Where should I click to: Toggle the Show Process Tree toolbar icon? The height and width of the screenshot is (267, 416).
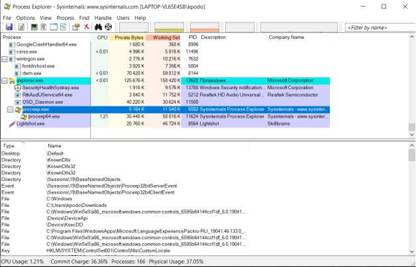(44, 27)
